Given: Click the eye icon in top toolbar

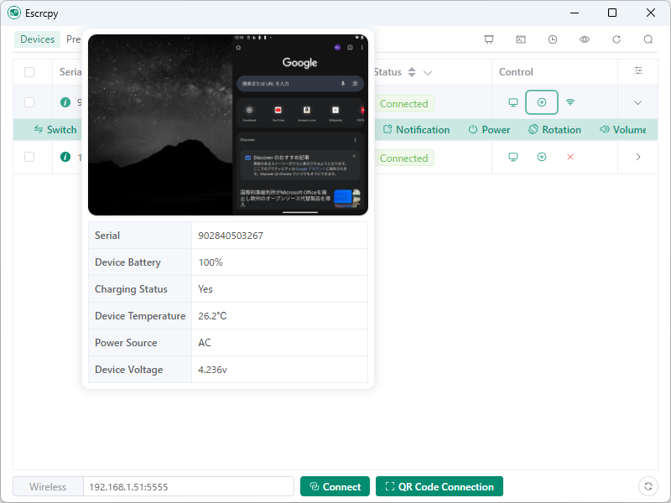Looking at the screenshot, I should point(585,39).
